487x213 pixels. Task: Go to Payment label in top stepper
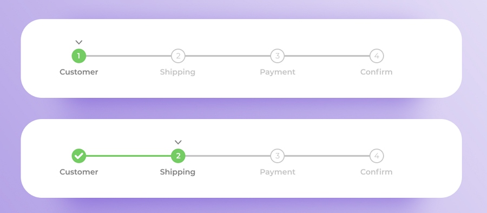tap(278, 72)
